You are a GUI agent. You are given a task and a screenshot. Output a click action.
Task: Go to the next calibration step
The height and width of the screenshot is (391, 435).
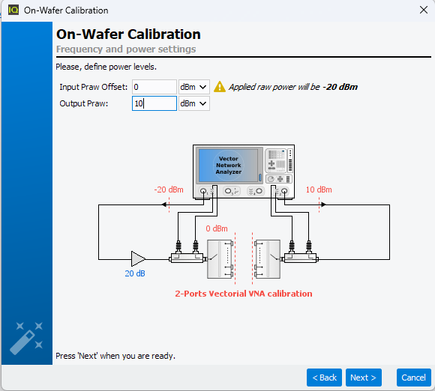tap(364, 378)
